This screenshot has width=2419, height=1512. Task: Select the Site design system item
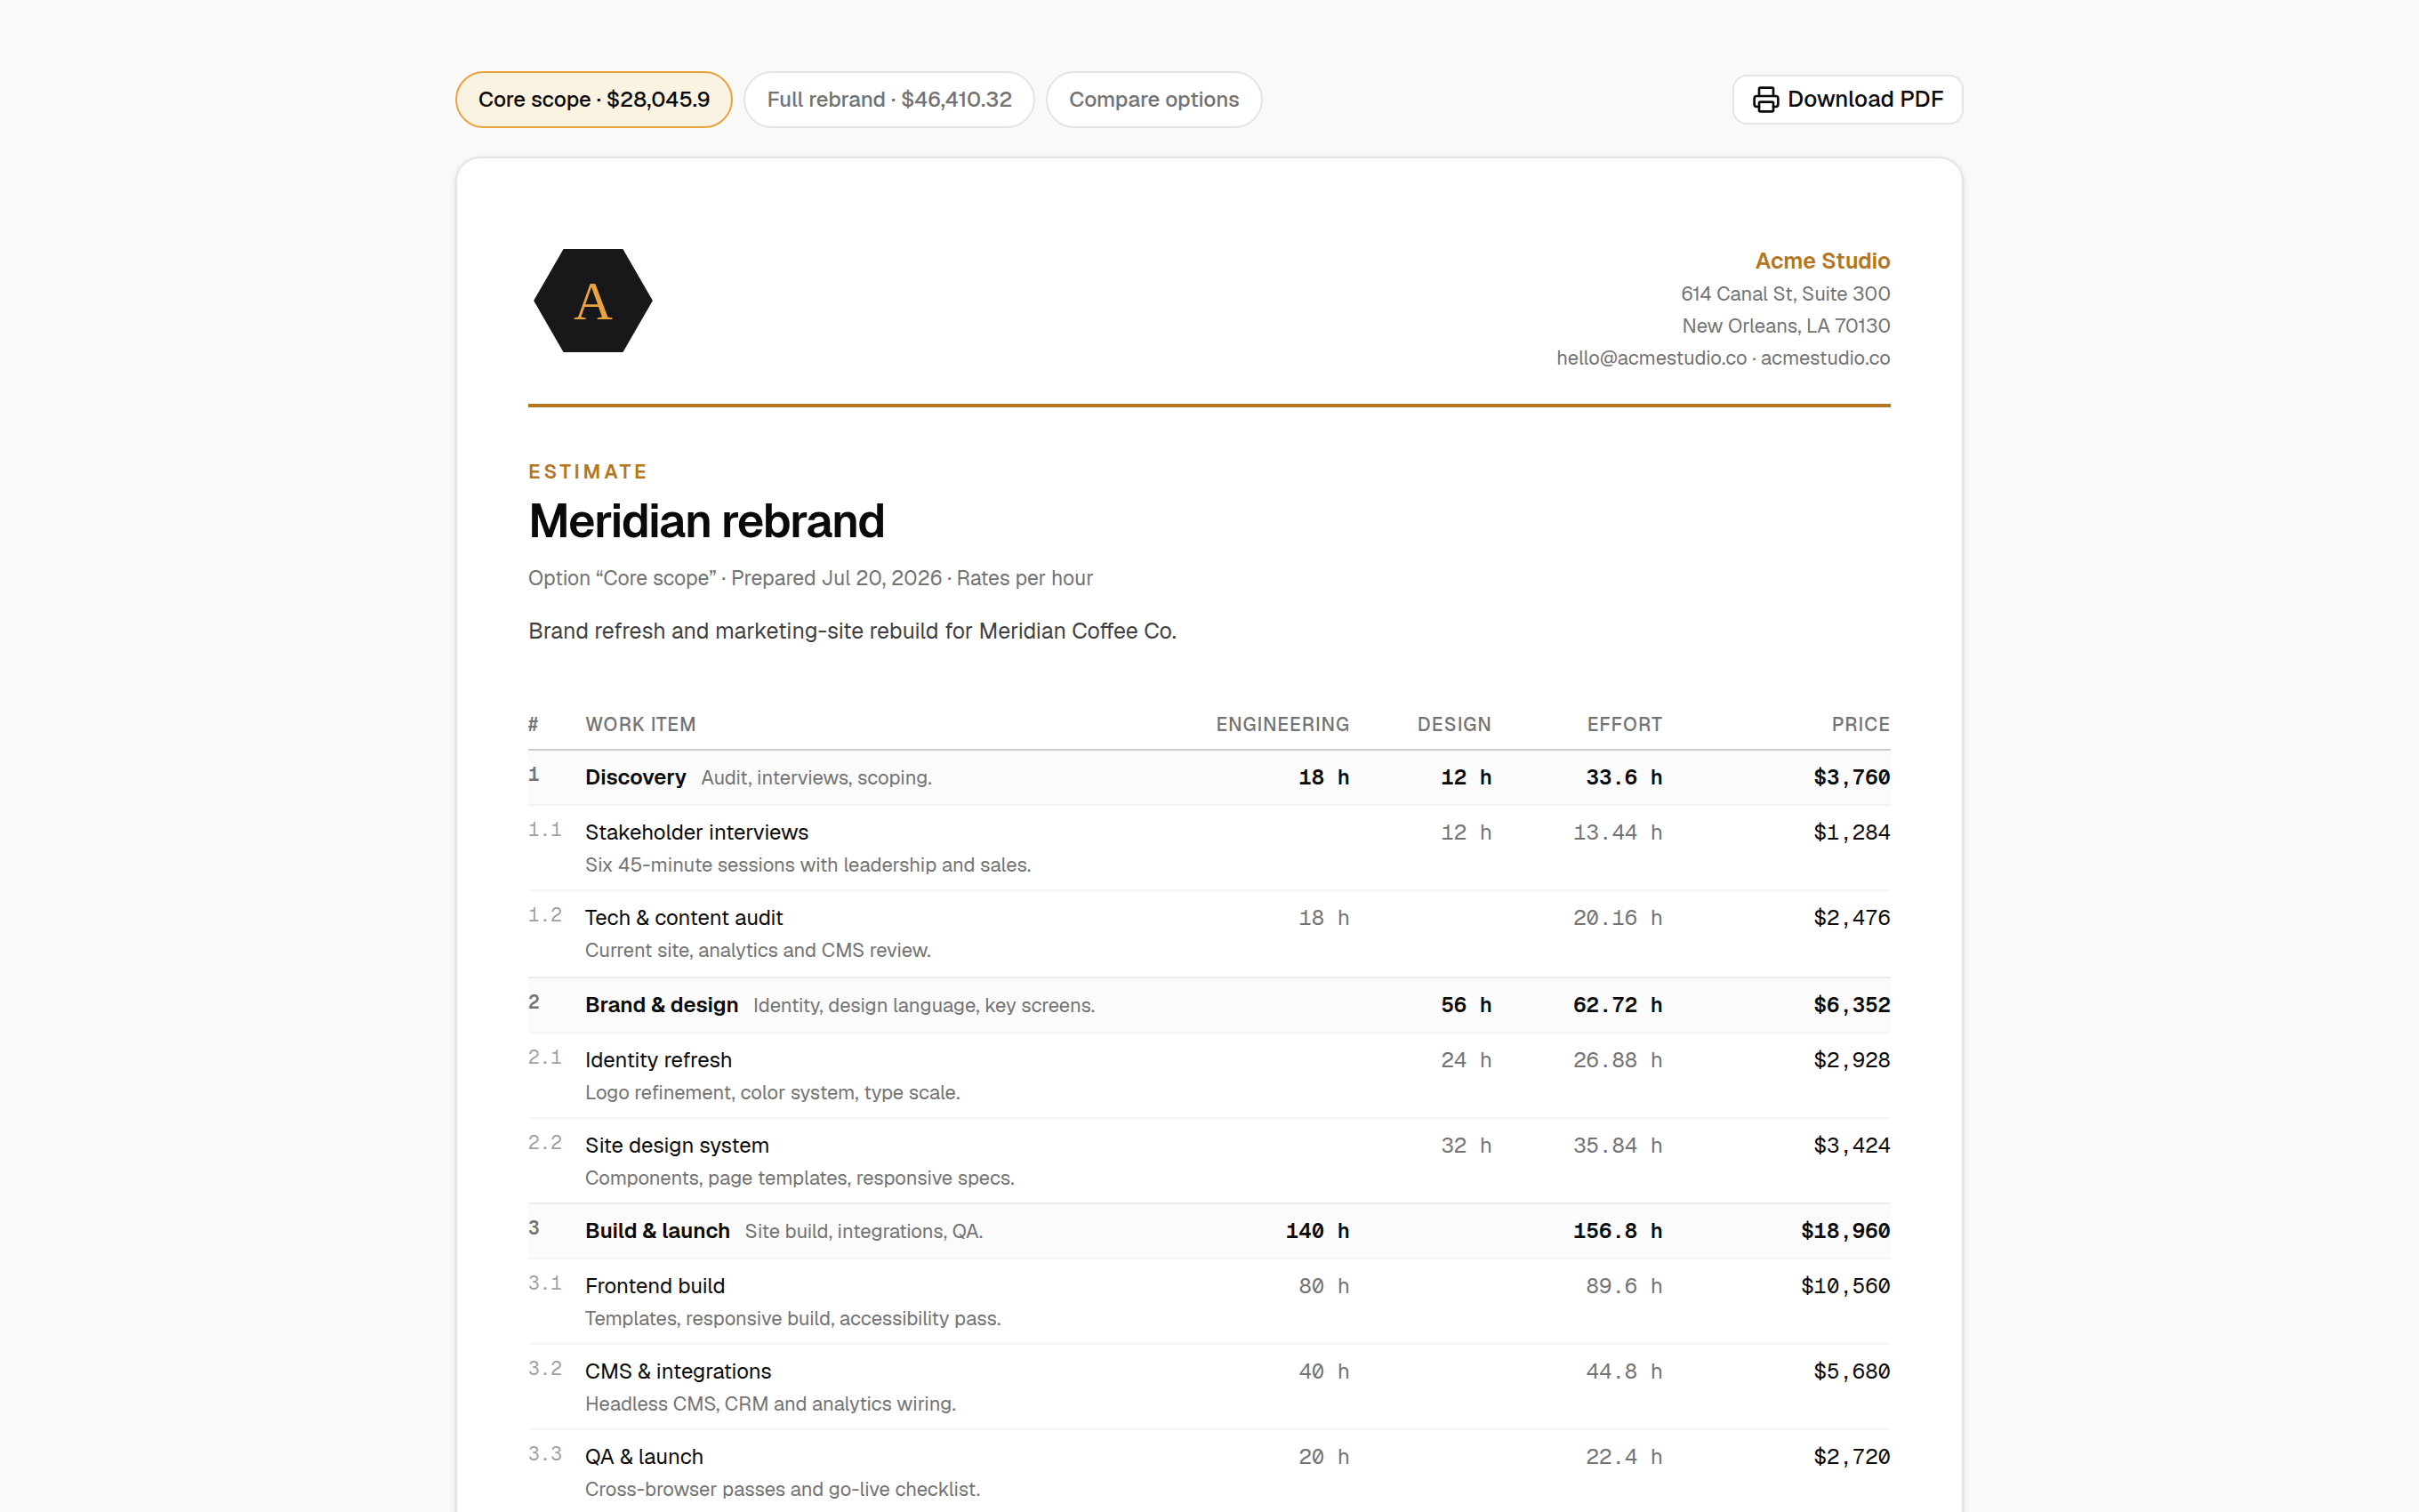[x=677, y=1145]
